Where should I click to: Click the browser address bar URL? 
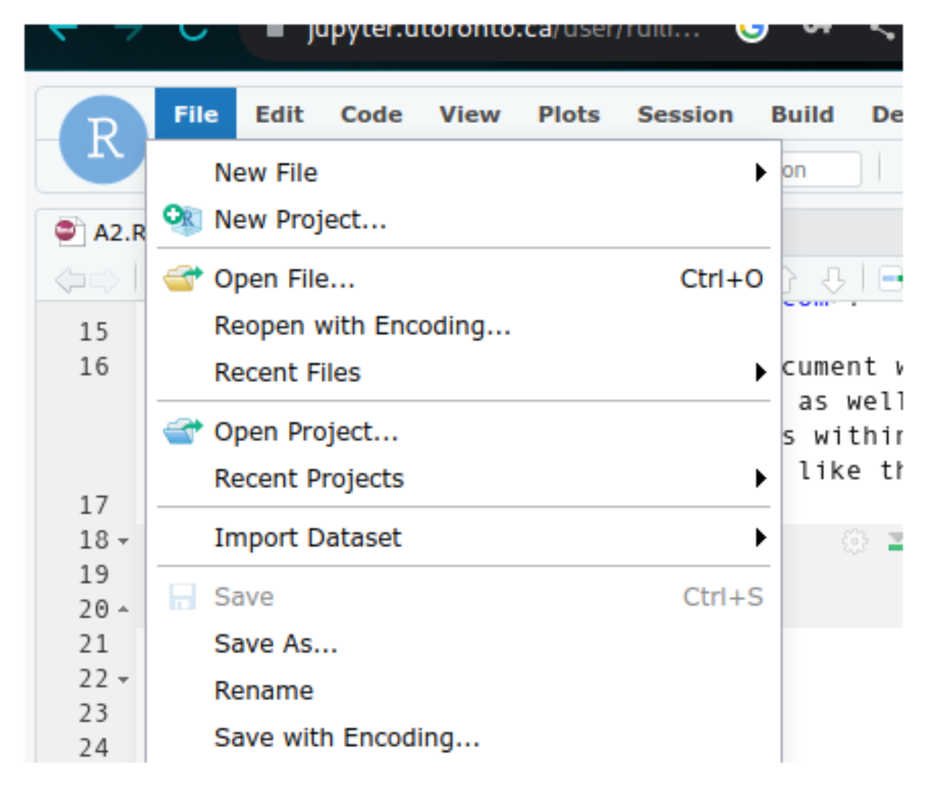pyautogui.click(x=503, y=31)
